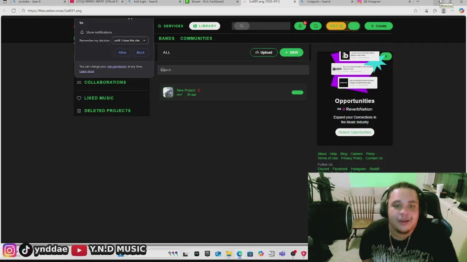The height and width of the screenshot is (262, 467).
Task: Open the site permission link
Action: 117,67
